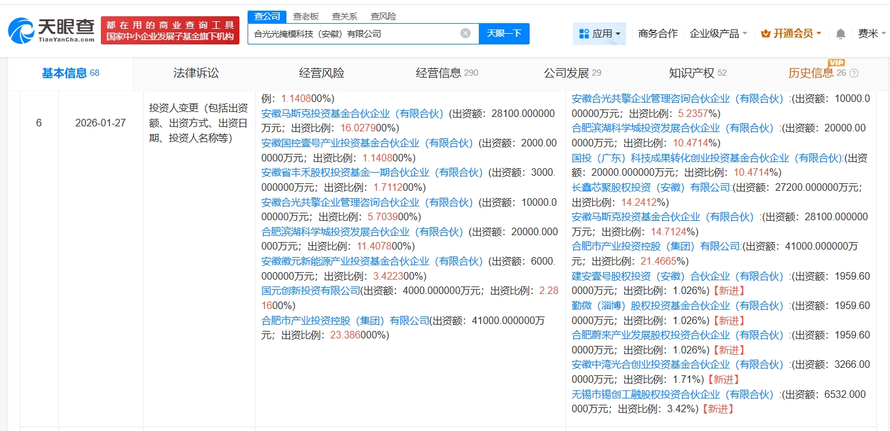This screenshot has height=431, width=890.
Task: Click the crown icon beside 开通会员
Action: pos(765,34)
